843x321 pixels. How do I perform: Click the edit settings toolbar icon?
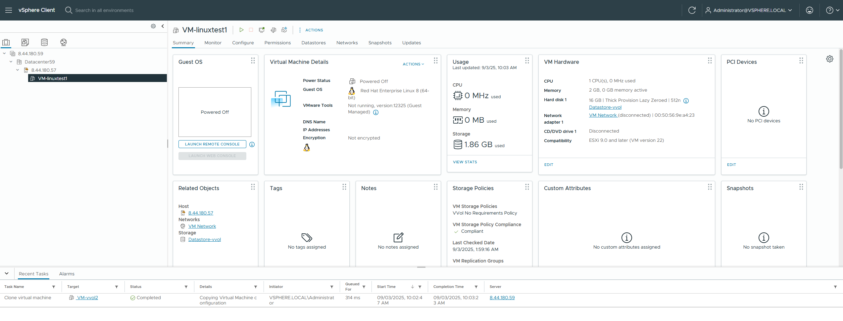coord(273,30)
